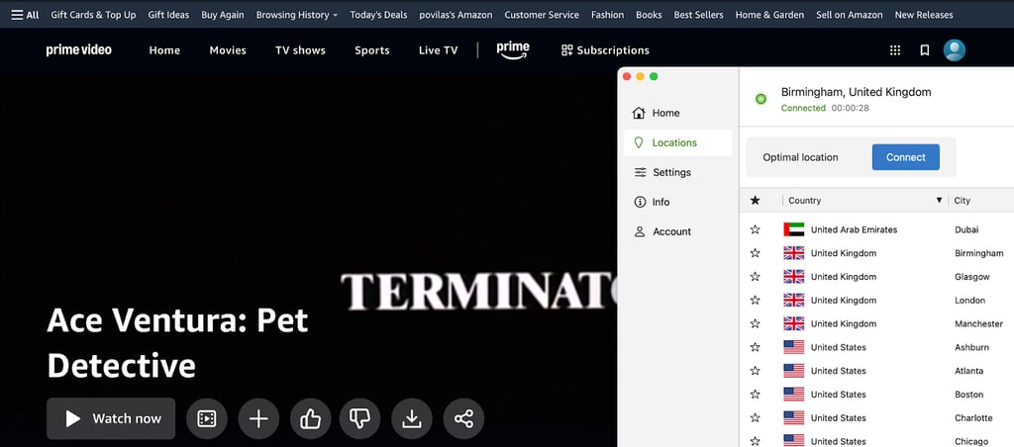Open the Buy Again link
The width and height of the screenshot is (1014, 447).
223,15
